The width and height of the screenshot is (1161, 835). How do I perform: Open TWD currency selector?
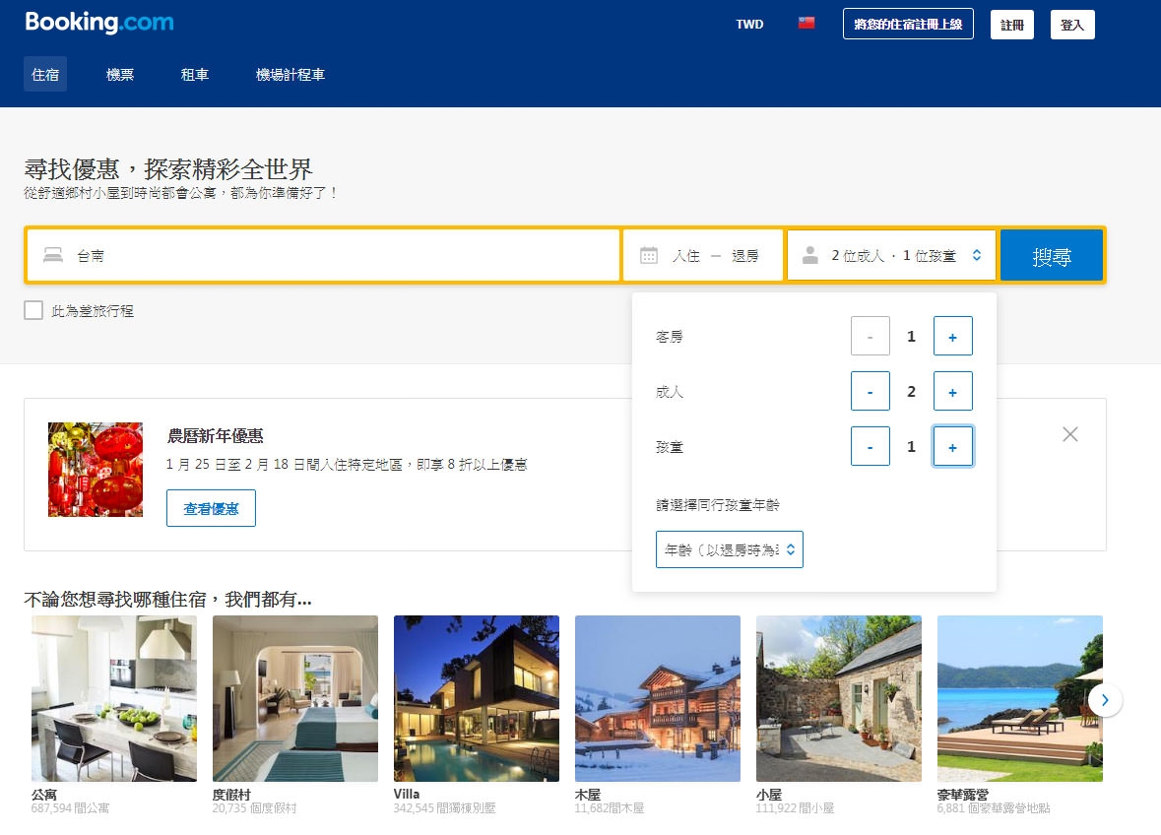tap(749, 24)
